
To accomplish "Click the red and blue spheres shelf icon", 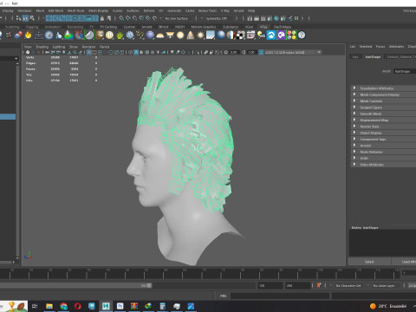I will [18, 35].
